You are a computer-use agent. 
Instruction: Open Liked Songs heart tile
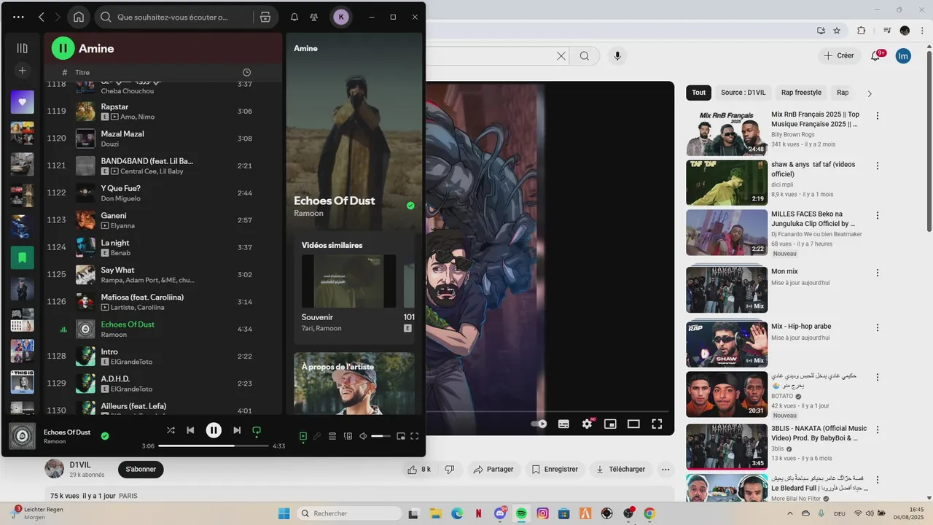(x=23, y=102)
